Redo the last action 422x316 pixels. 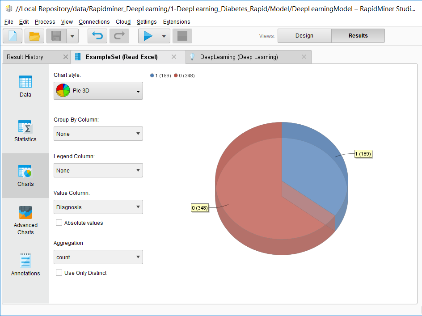[119, 36]
